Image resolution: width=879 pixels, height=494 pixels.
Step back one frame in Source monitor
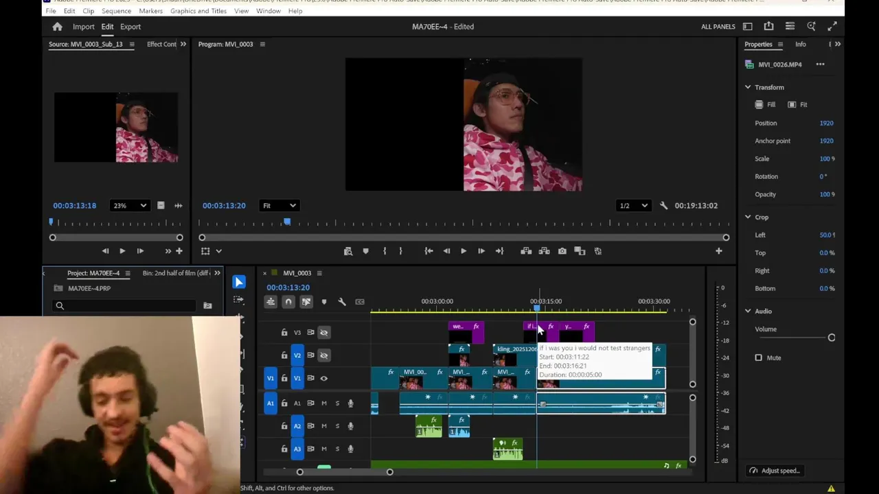click(x=105, y=251)
